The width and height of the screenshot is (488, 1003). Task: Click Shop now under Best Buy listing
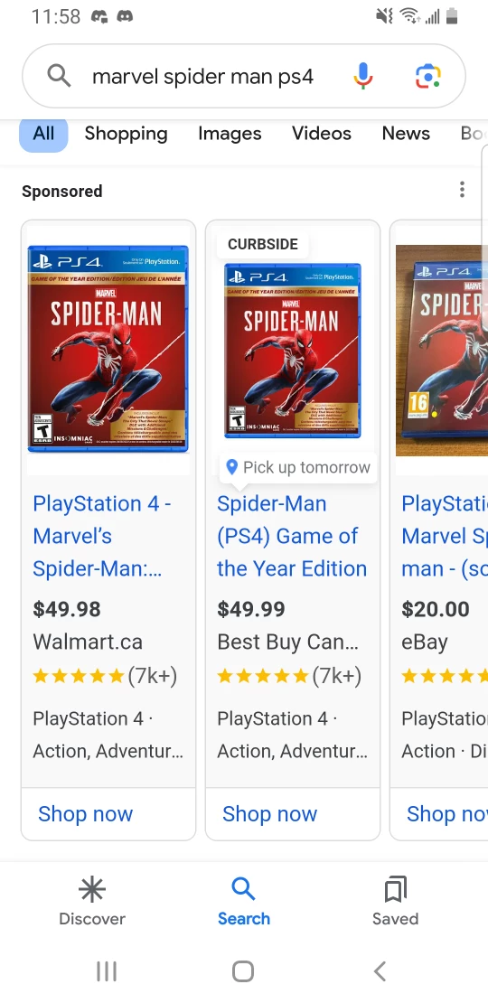click(x=269, y=813)
